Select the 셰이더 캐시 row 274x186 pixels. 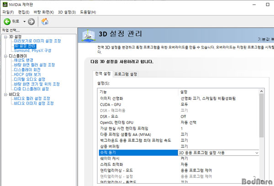pyautogui.click(x=179, y=159)
